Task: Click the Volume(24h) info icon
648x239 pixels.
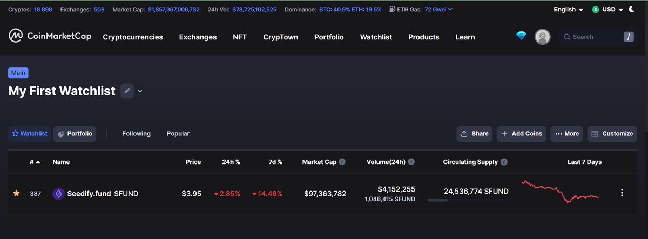Action: pos(411,162)
